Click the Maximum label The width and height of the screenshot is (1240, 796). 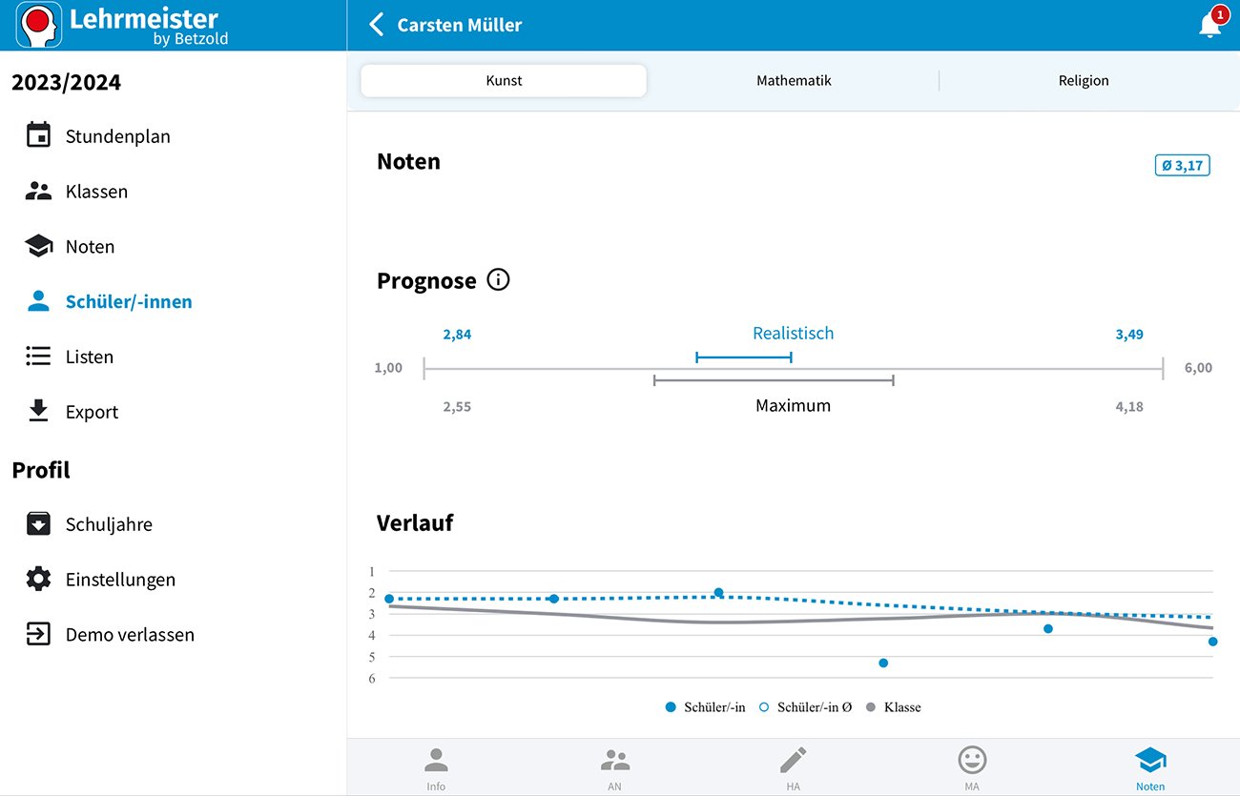coord(793,405)
